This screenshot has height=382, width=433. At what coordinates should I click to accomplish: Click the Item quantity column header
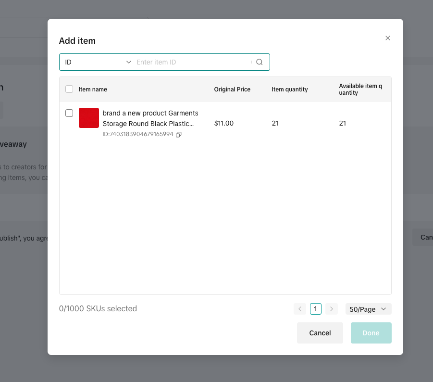click(x=290, y=89)
